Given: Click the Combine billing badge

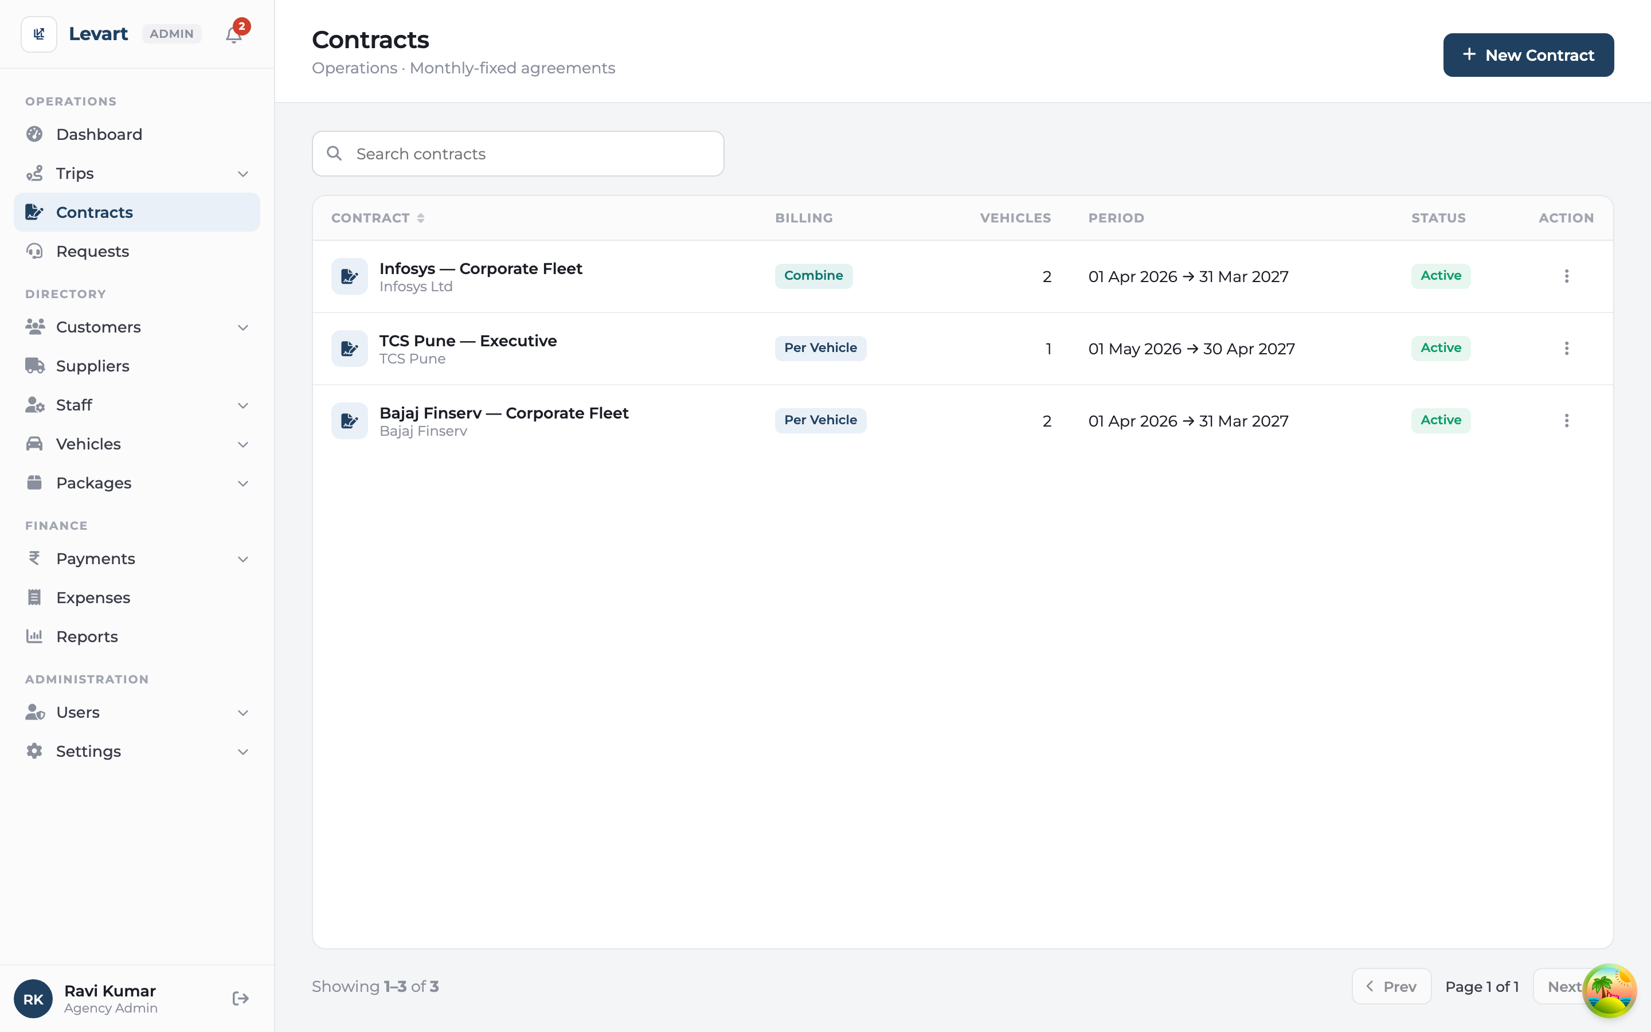Looking at the screenshot, I should 813,276.
